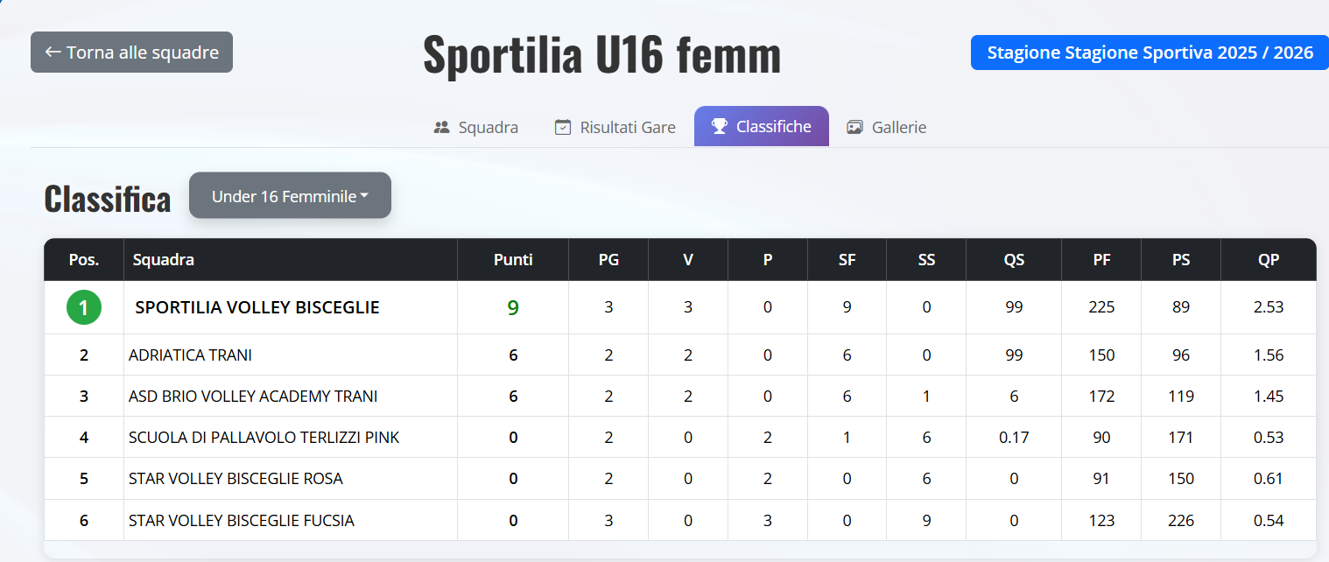Select SCUOLA DI PALLAVOLO TERLIZZI PINK
1329x562 pixels.
click(264, 437)
